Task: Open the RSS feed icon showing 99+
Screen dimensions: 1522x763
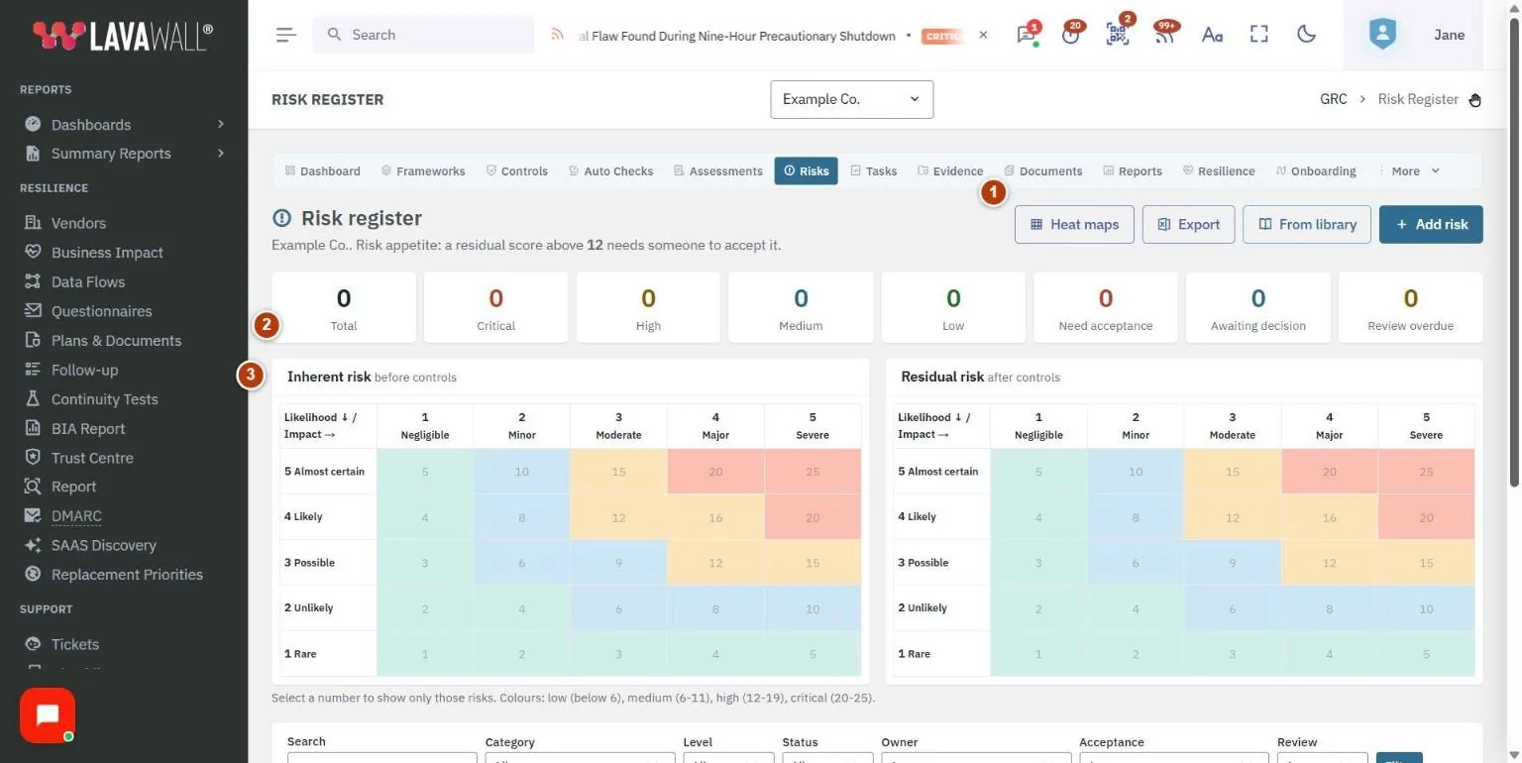Action: 1165,35
